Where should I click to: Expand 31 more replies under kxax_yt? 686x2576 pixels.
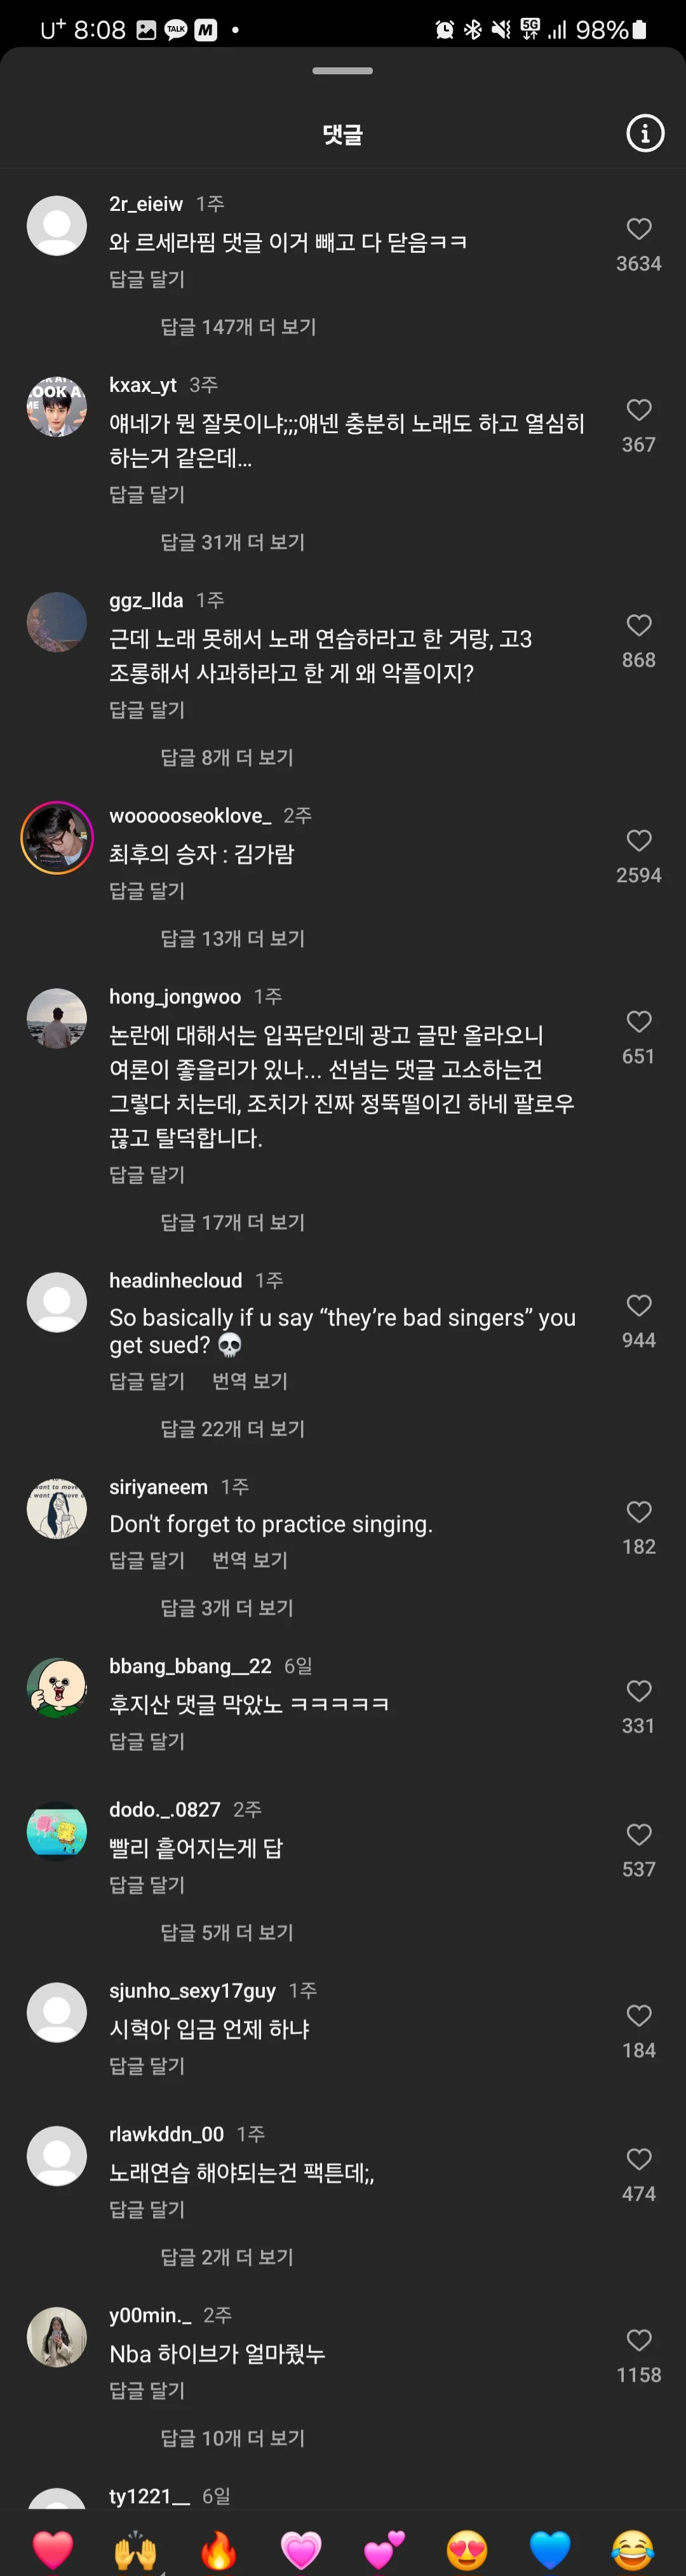point(232,542)
